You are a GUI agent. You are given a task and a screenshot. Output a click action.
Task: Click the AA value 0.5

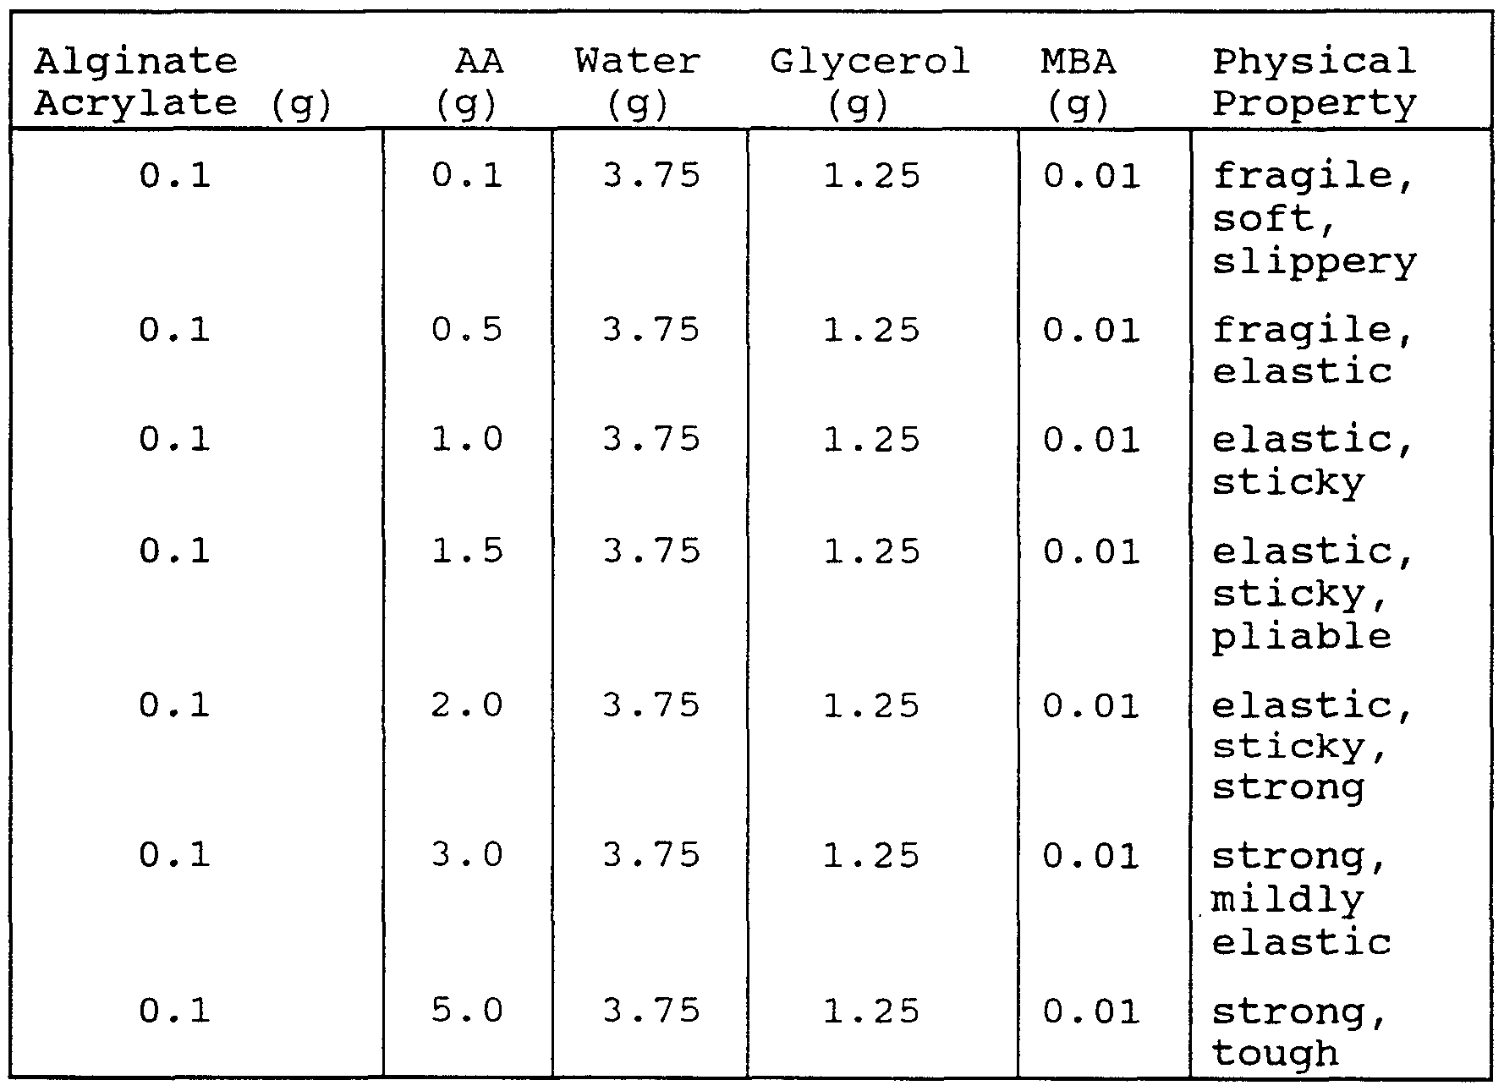click(x=467, y=329)
